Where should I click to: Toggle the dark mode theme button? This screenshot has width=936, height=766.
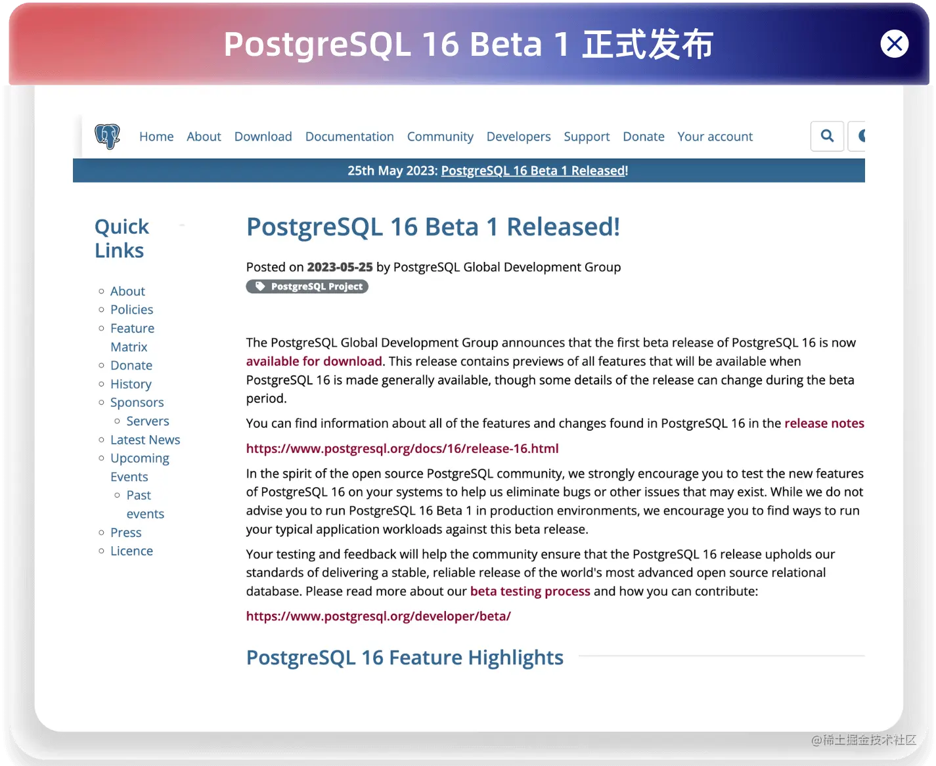(x=857, y=137)
